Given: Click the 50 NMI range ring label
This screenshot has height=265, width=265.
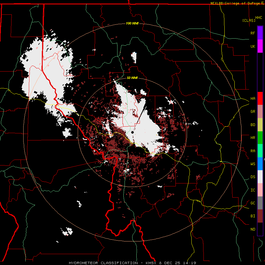Looking at the screenshot, I should 132,78.
